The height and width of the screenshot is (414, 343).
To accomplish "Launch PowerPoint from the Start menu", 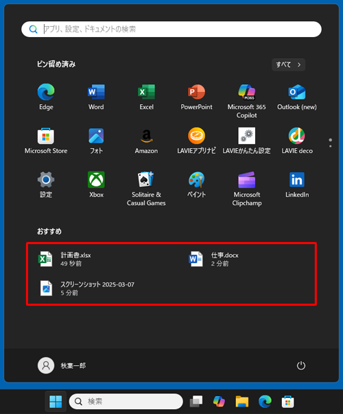I will [x=196, y=97].
